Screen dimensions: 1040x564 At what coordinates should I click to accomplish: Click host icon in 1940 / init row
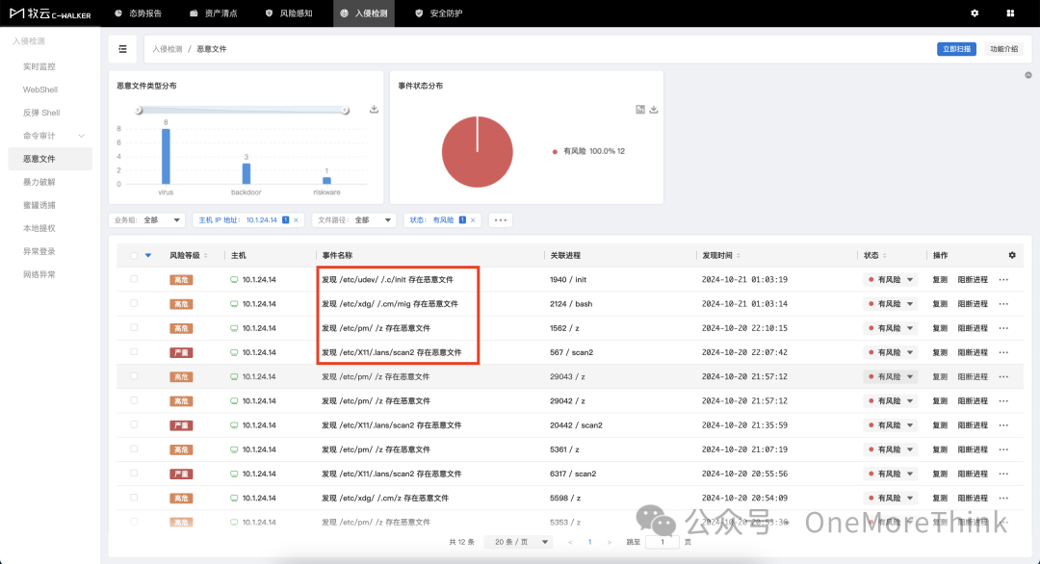(x=234, y=280)
